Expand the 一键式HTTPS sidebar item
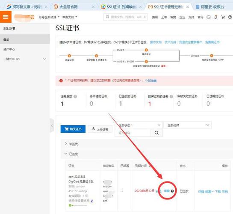The image size is (233, 214). click(x=25, y=59)
